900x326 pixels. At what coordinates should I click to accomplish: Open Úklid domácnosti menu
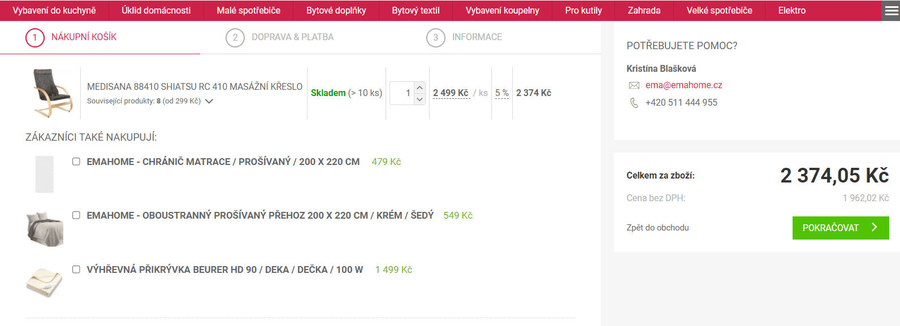click(x=156, y=11)
